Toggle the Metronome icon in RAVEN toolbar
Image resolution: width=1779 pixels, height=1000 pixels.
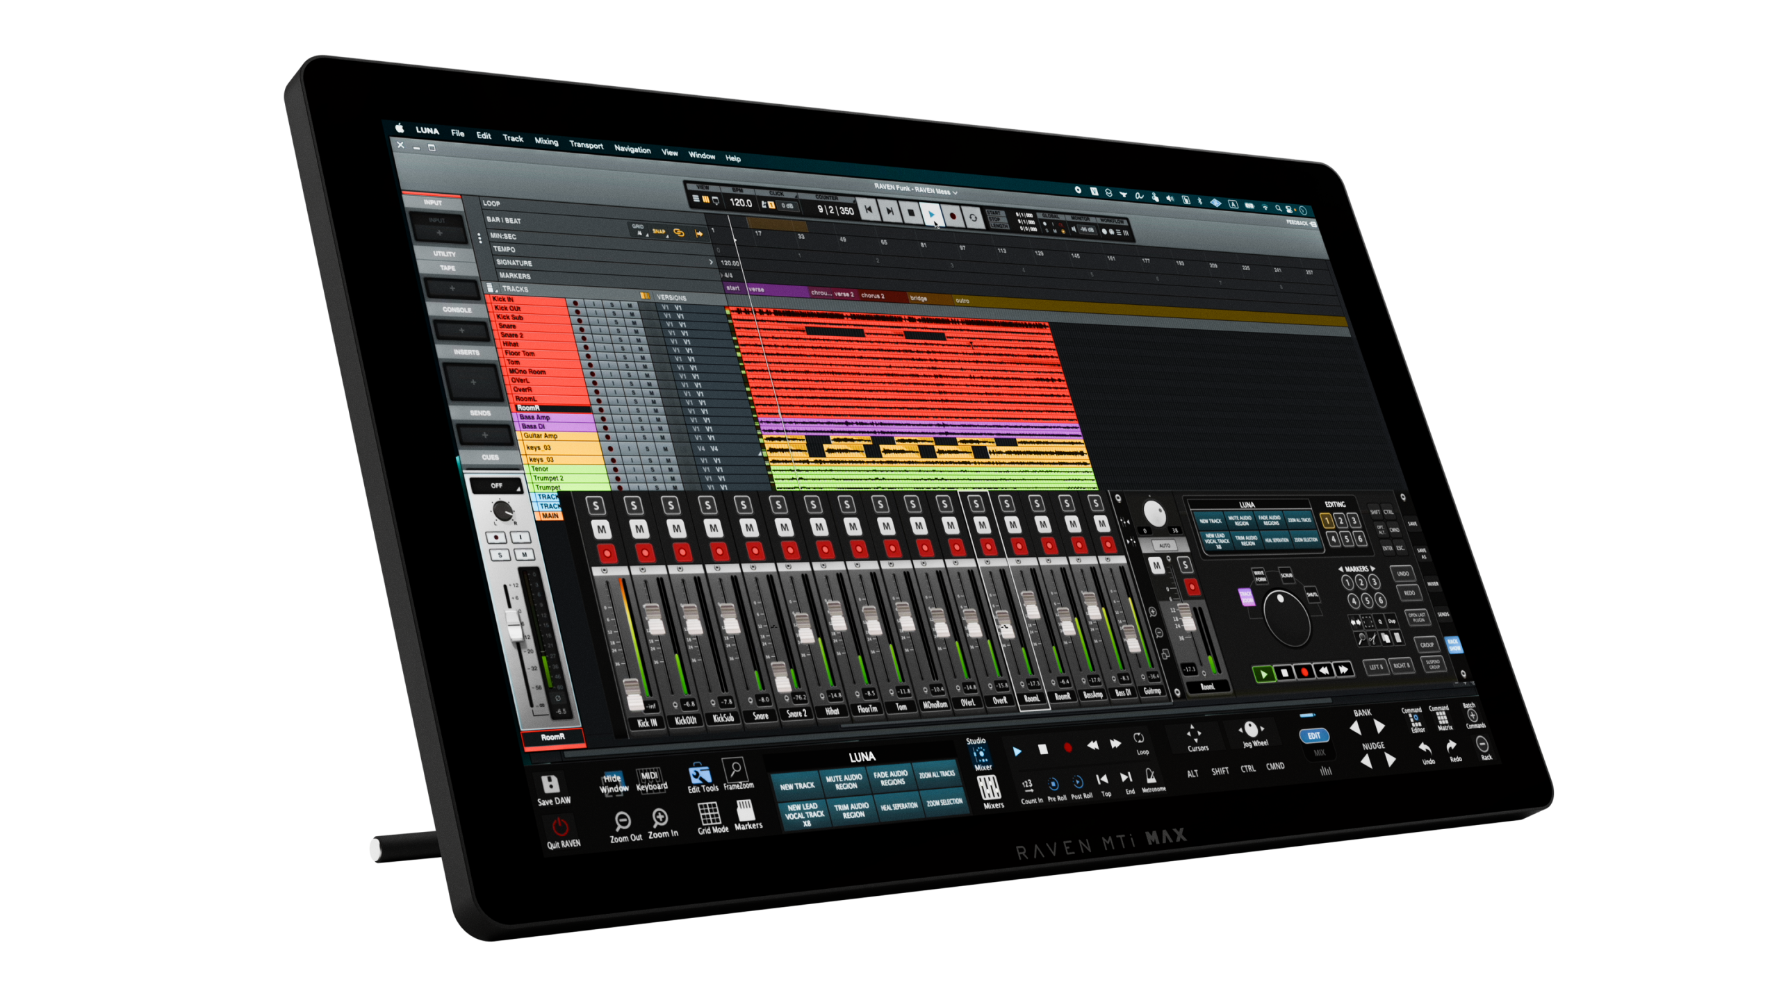click(x=1150, y=776)
